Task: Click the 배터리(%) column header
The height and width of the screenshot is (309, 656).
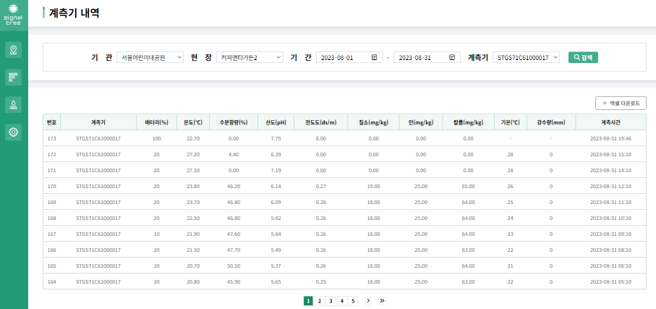Action: [156, 122]
